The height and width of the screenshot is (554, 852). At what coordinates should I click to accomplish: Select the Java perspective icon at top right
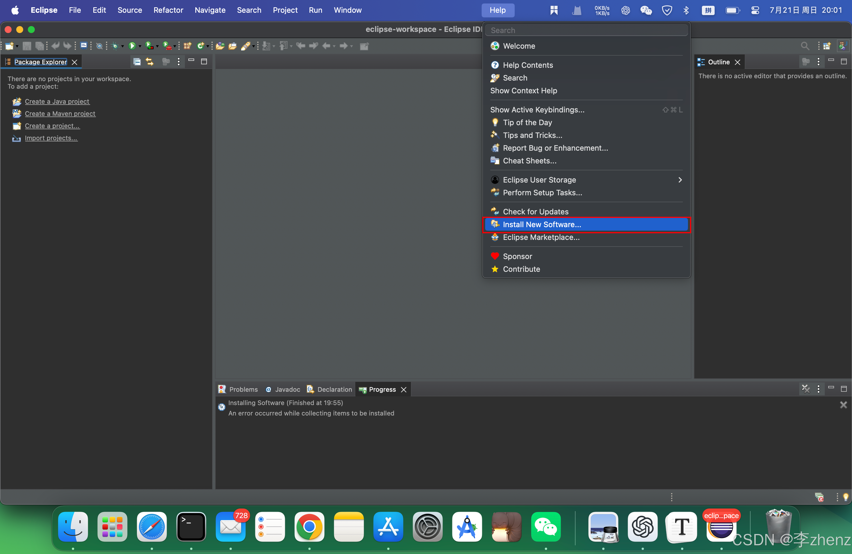(x=842, y=46)
